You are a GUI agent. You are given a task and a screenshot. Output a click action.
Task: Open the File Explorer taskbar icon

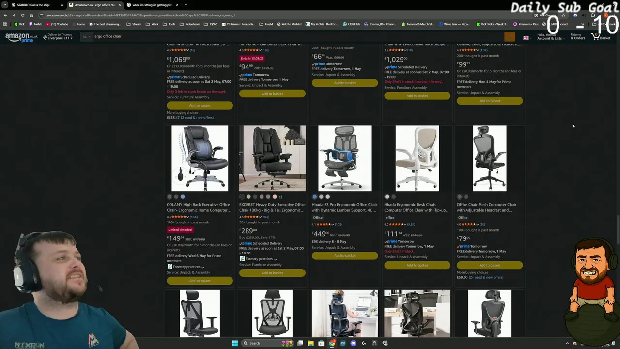click(310, 343)
